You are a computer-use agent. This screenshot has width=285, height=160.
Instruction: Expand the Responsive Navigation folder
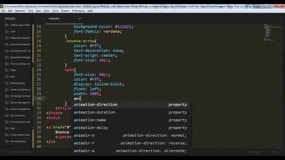pos(20,57)
